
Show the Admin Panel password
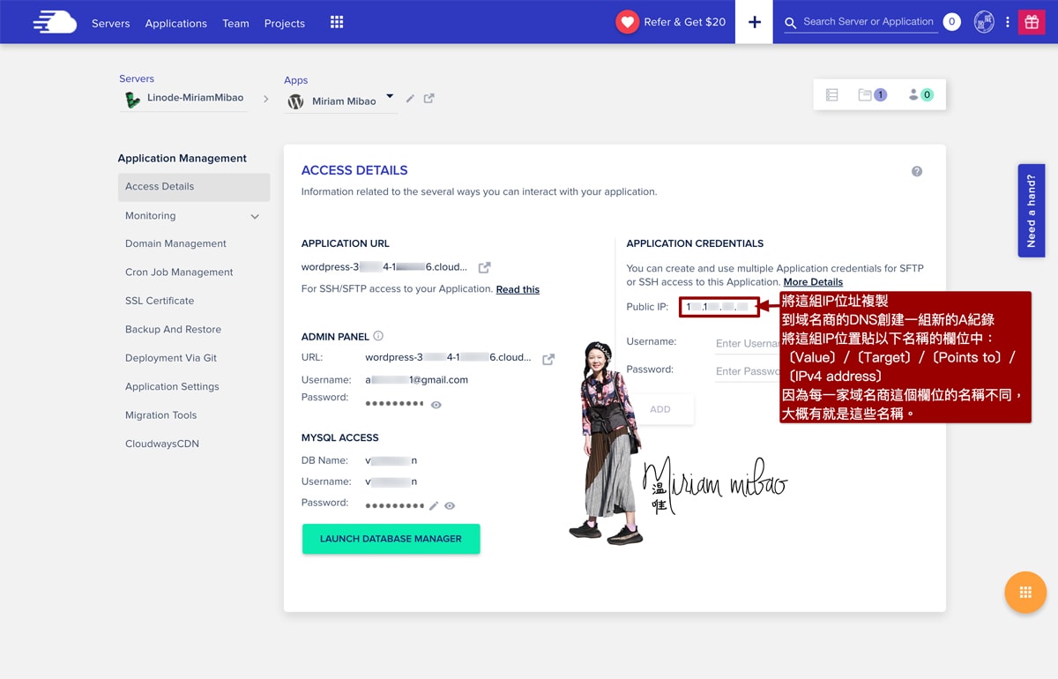click(436, 405)
